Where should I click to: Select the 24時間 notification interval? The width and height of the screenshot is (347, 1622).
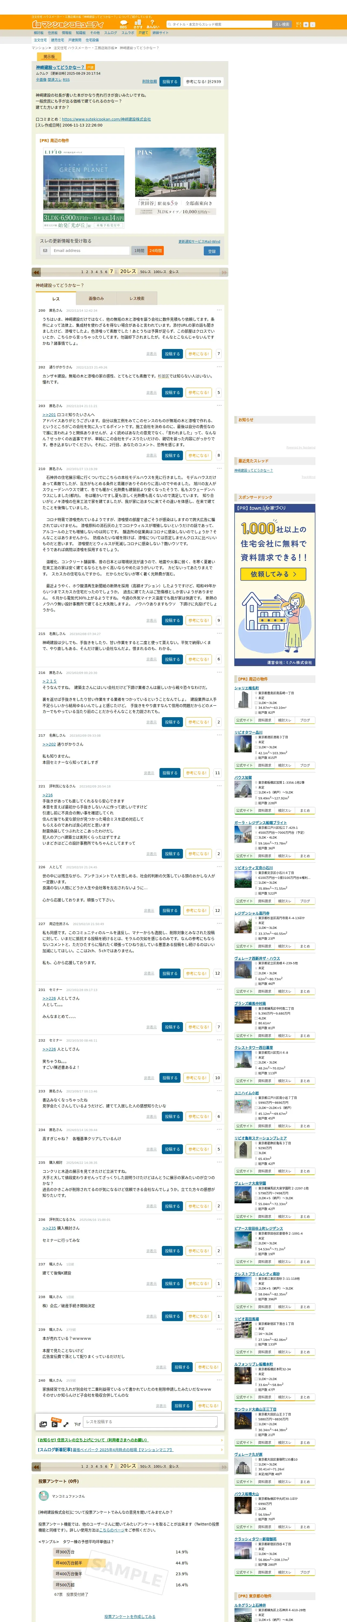click(156, 251)
